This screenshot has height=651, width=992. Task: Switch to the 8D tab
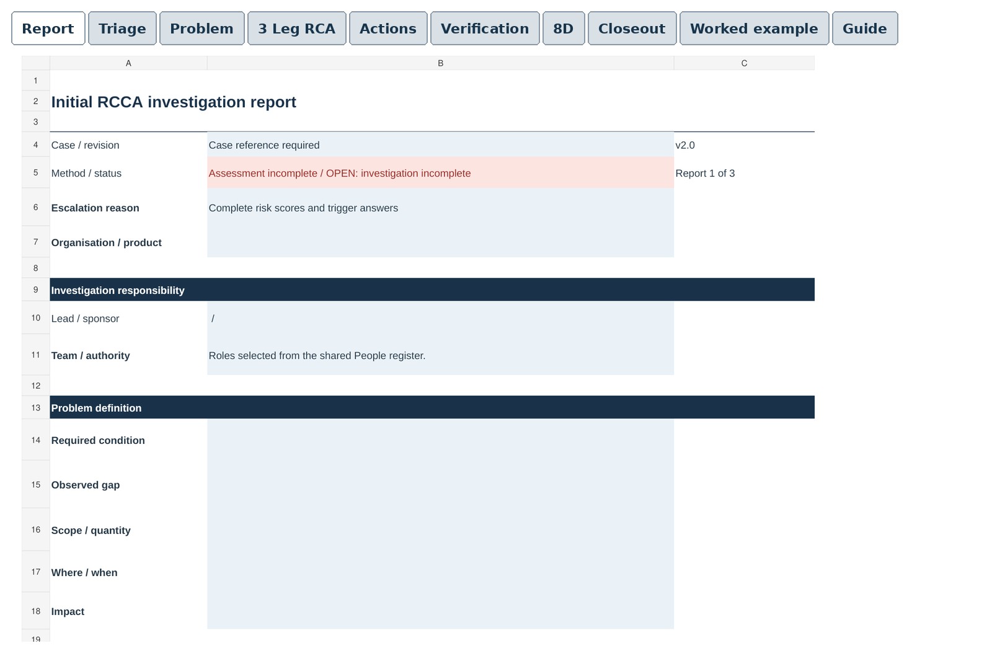(564, 29)
